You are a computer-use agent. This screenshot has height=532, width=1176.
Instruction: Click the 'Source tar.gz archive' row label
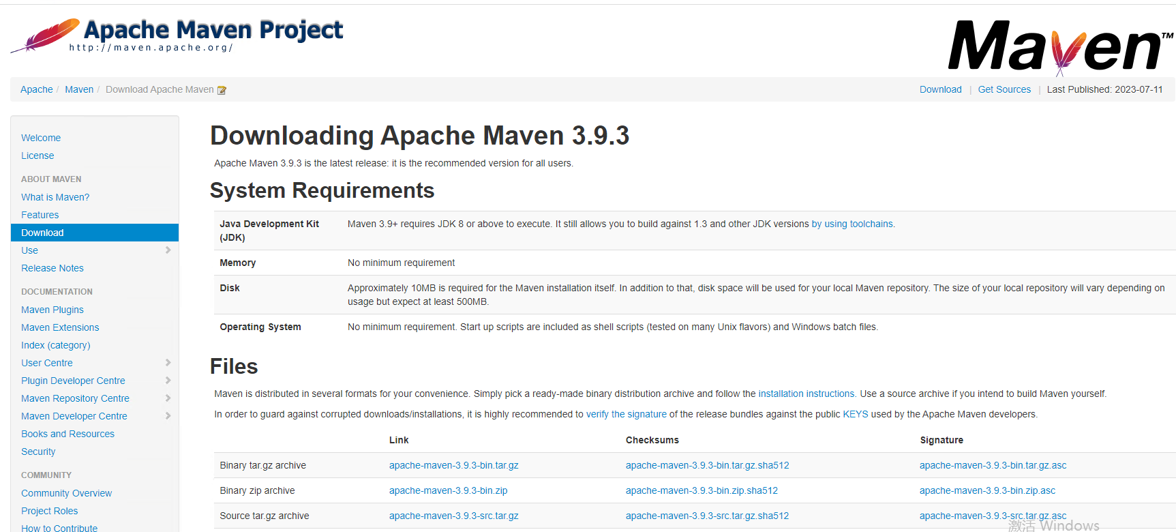(x=265, y=516)
